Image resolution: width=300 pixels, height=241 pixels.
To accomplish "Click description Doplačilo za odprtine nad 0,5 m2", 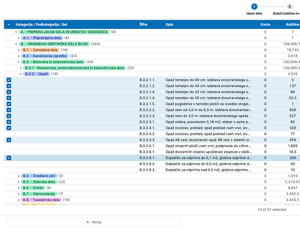I will coord(209,170).
